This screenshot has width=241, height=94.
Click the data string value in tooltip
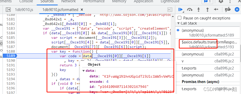tap(138, 76)
